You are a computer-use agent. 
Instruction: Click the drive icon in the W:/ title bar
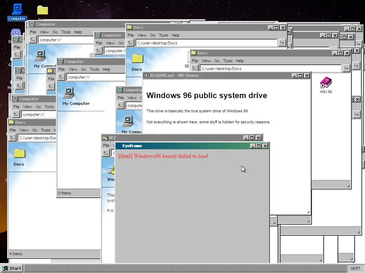105,138
